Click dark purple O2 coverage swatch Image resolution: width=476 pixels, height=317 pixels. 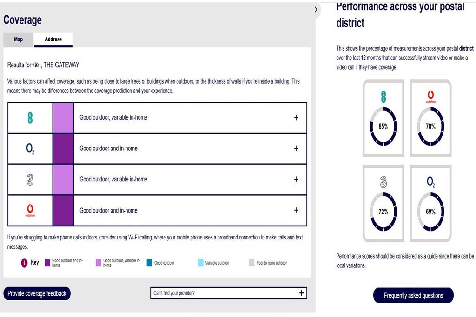(63, 149)
